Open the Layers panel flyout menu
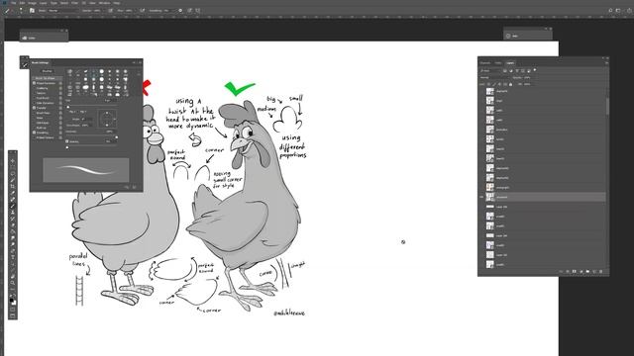634x356 pixels. click(606, 63)
